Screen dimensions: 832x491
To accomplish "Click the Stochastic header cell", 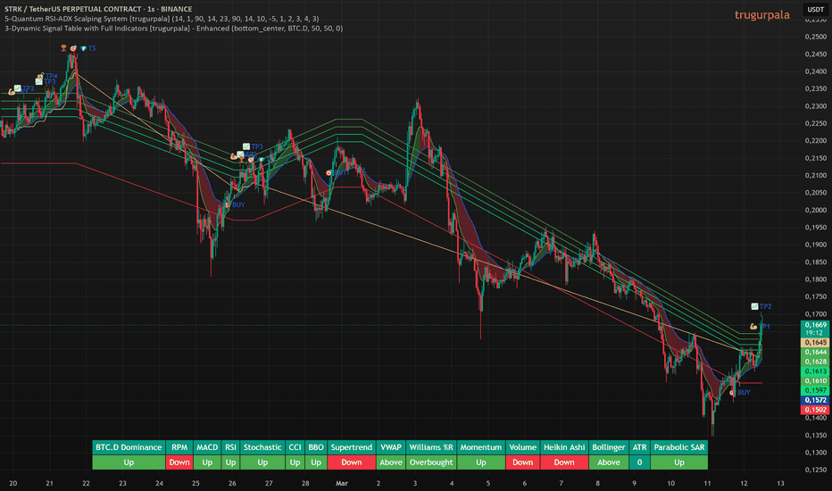I will click(262, 447).
